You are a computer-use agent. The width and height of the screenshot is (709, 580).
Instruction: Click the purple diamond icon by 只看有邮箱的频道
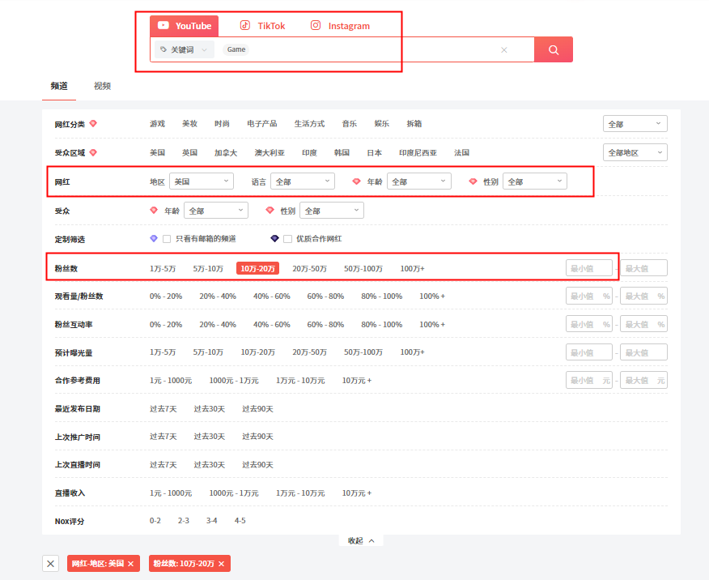pos(154,239)
